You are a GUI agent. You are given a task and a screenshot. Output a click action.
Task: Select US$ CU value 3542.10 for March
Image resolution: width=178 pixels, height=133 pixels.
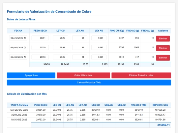tap(96, 110)
